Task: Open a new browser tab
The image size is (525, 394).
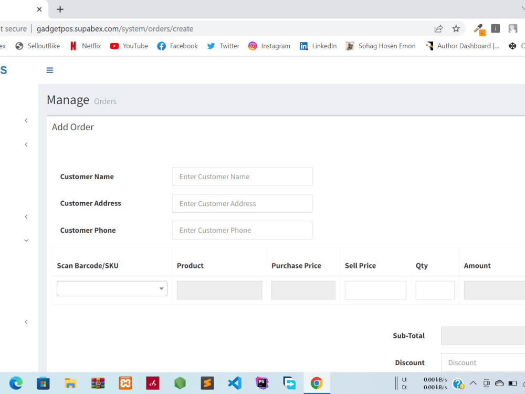Action: 60,9
